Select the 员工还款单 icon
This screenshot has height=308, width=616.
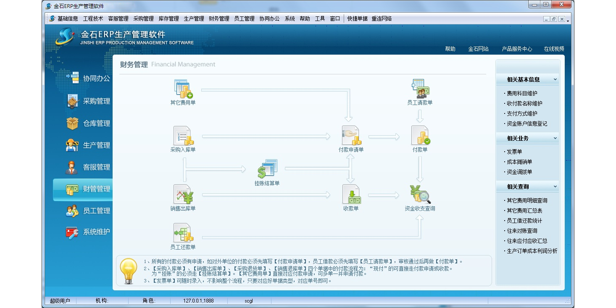(183, 233)
